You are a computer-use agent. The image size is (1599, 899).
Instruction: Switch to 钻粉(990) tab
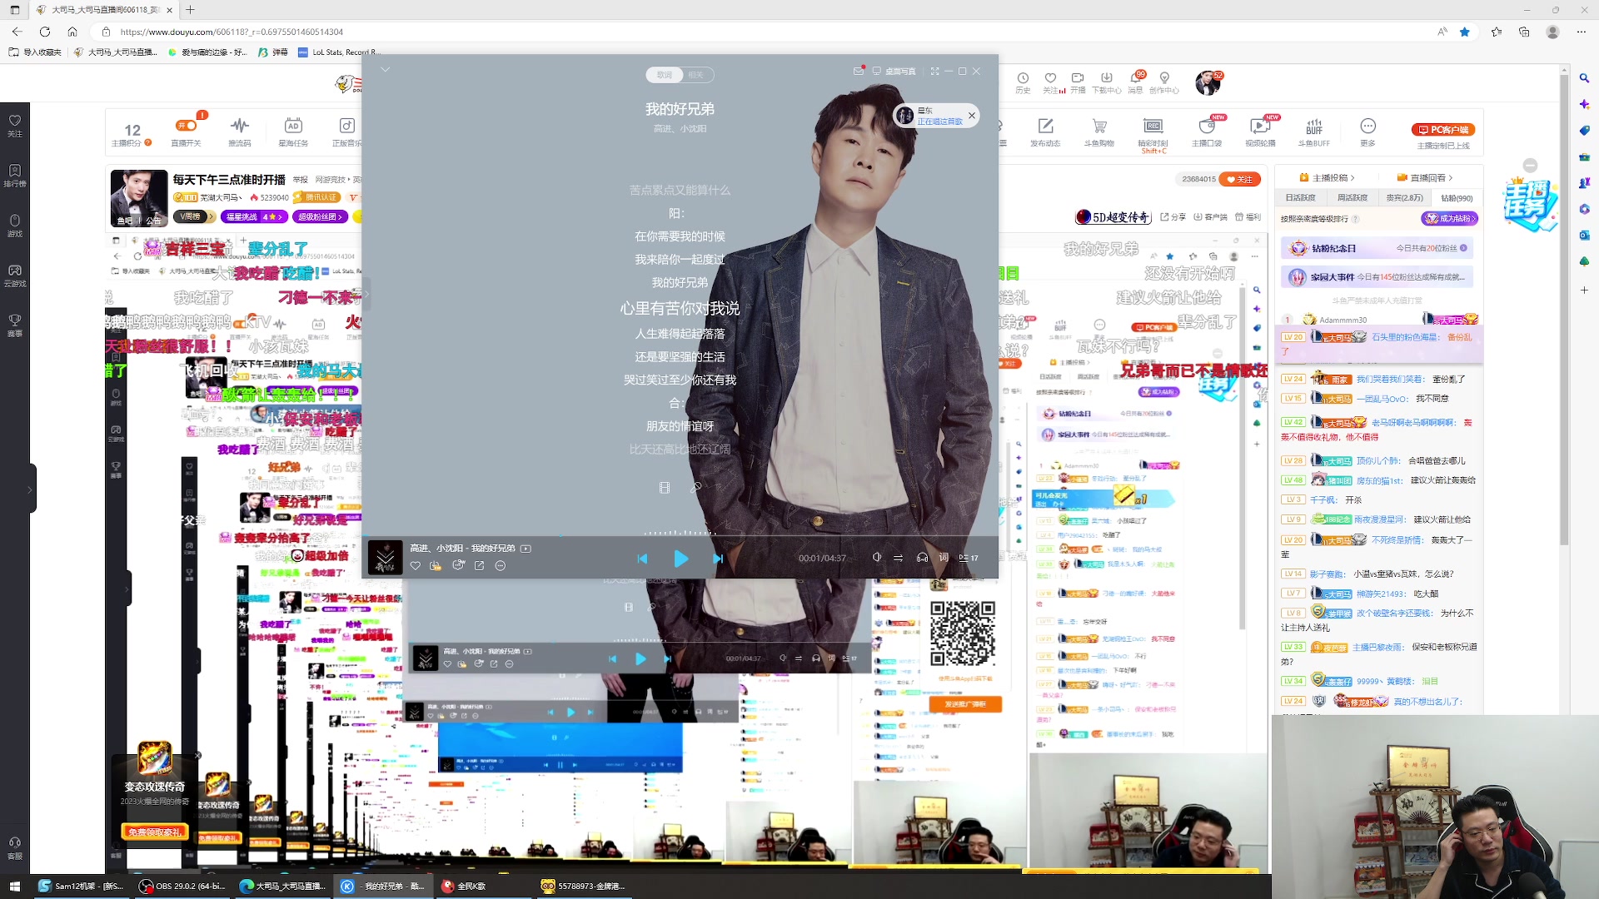pos(1457,198)
